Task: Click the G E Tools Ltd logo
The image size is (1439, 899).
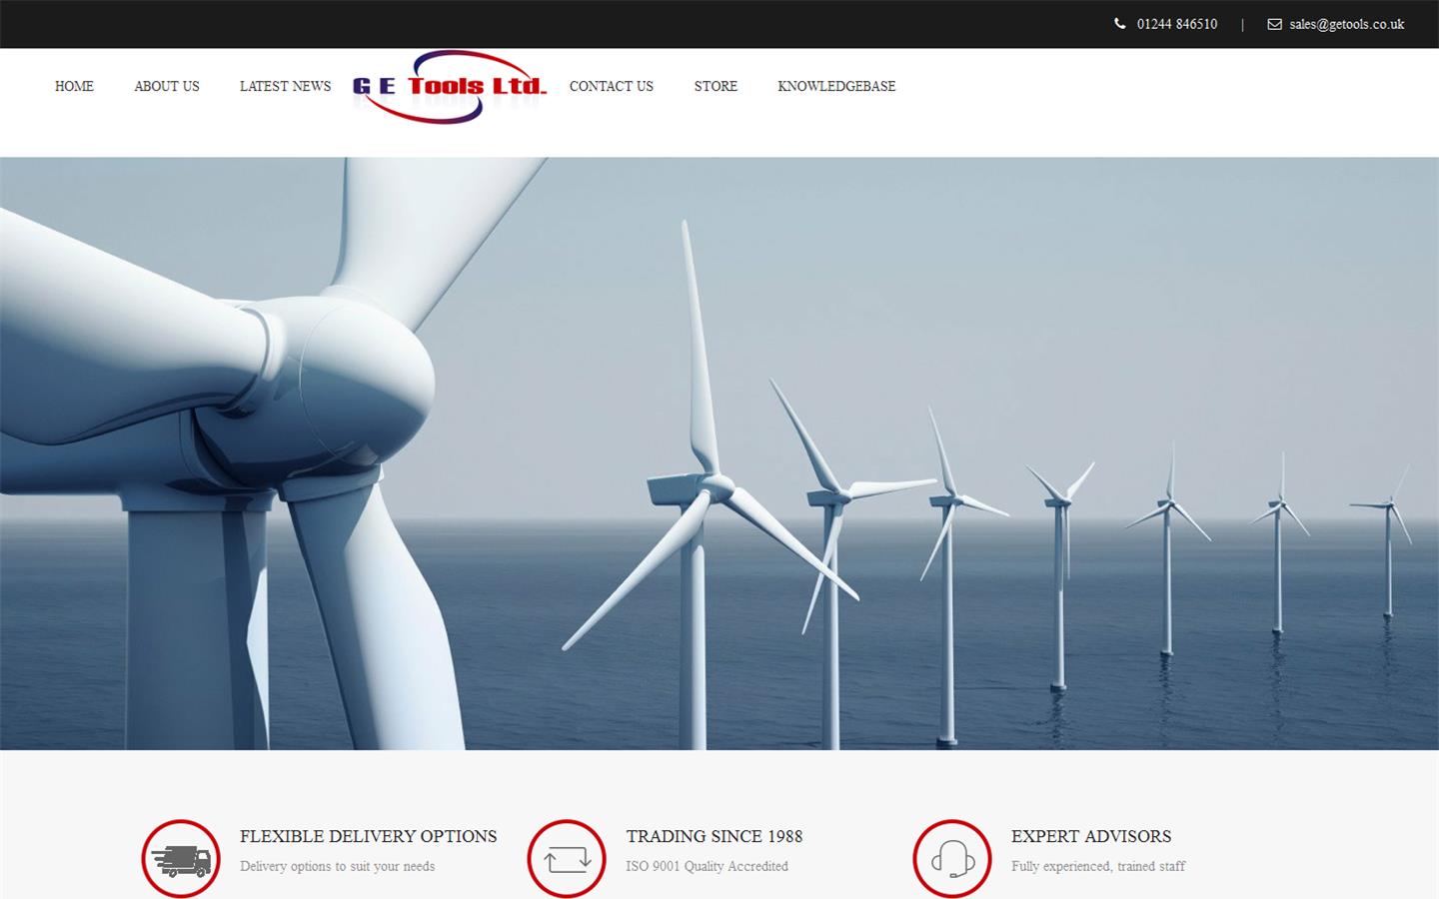Action: click(x=450, y=86)
